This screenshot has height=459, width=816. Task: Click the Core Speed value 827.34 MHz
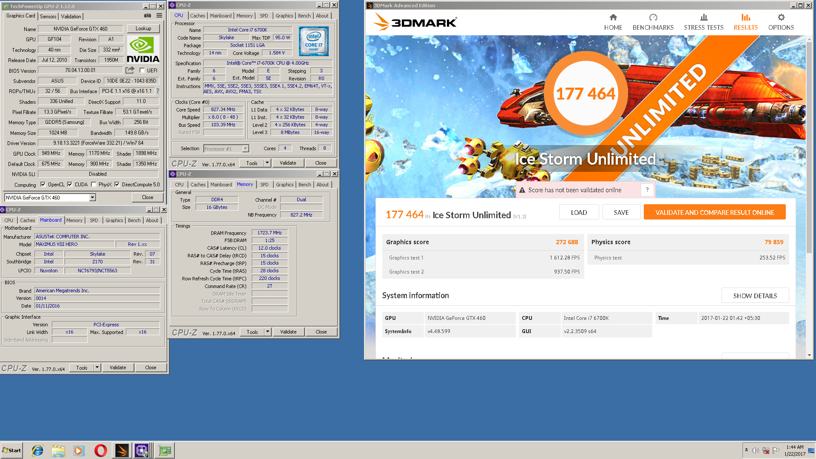tap(223, 109)
